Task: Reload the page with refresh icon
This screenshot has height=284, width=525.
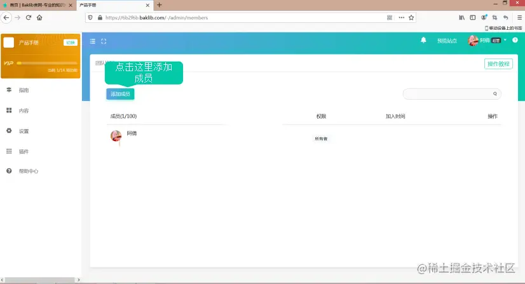Action: pos(29,17)
